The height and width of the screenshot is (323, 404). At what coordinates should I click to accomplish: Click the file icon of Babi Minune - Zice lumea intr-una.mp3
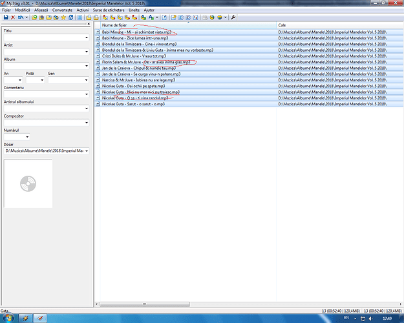coord(98,38)
